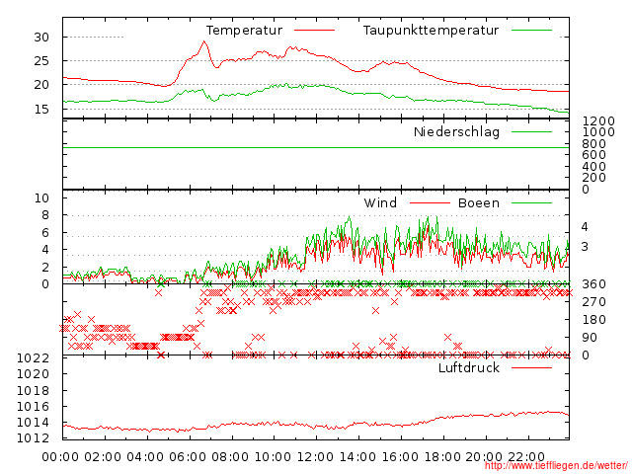The image size is (632, 474).
Task: Click the 00:00 time axis label
Action: coord(60,457)
